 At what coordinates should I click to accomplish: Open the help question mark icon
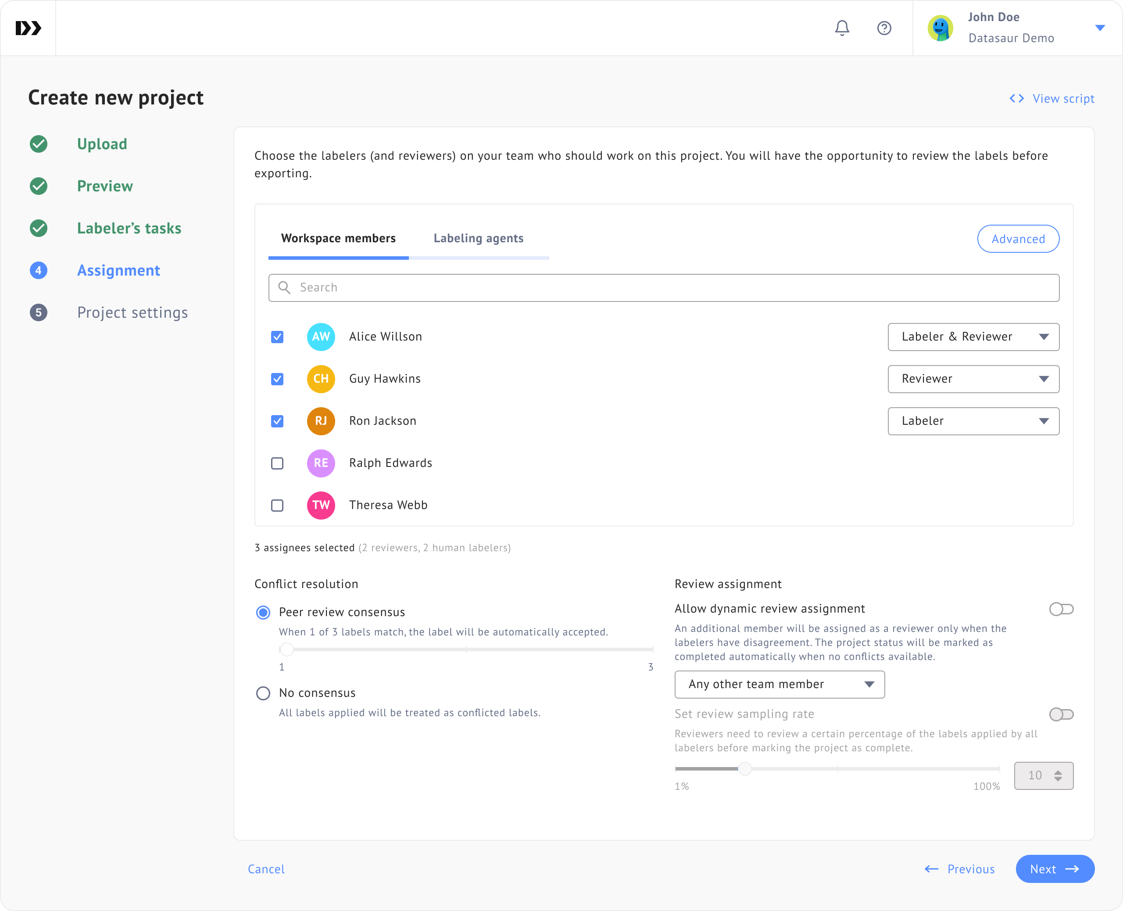click(884, 28)
